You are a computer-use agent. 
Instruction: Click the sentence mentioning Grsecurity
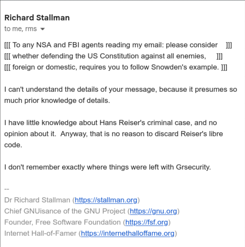(108, 167)
